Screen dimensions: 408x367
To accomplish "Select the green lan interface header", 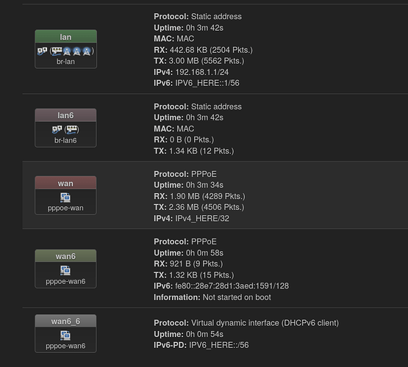I will click(x=66, y=37).
